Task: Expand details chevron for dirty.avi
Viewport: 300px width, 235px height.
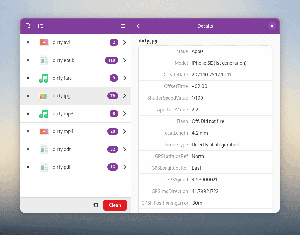Action: (125, 42)
